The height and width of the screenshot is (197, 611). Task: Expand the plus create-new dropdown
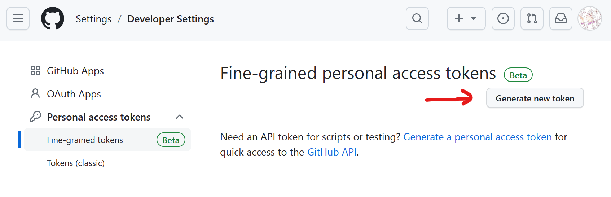coord(466,18)
